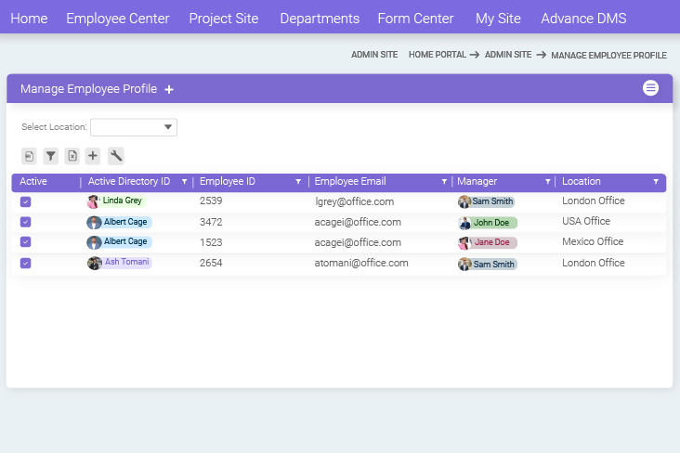Open the Select Location dropdown
The height and width of the screenshot is (453, 680).
coord(134,127)
